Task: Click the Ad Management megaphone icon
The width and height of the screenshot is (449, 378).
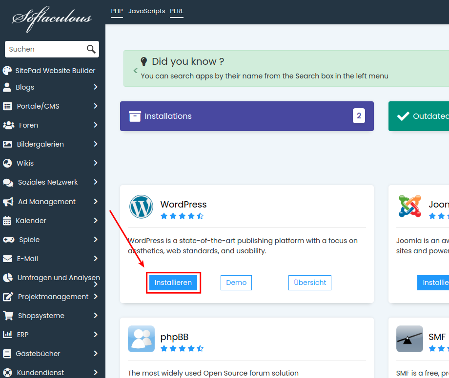Action: tap(8, 202)
